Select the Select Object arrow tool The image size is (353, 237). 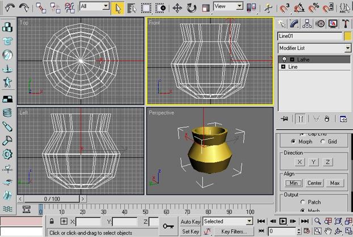(x=118, y=7)
